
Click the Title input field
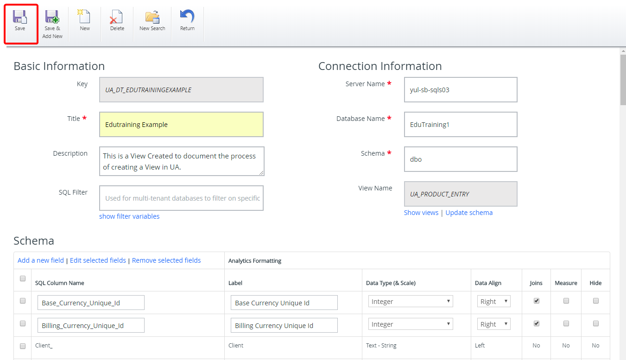[181, 124]
